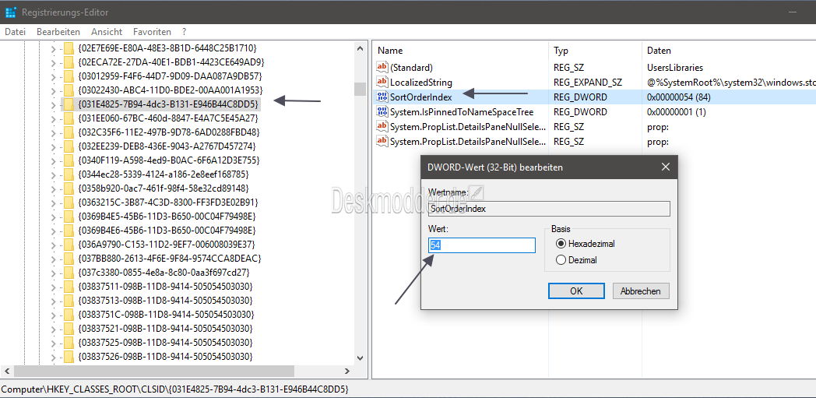Click folder icon of {03837511-098B-11D8-9414-505054503030}
Image resolution: width=816 pixels, height=398 pixels.
pos(69,286)
